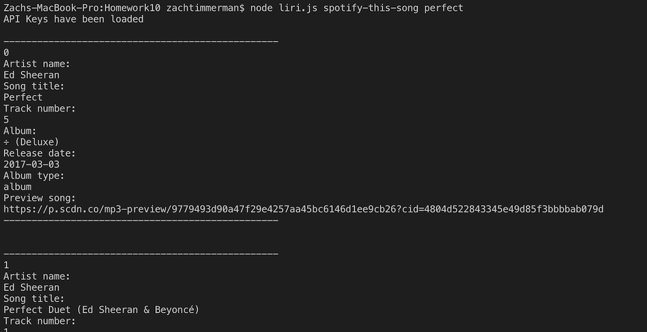Click the 'Release date:' label

point(40,153)
